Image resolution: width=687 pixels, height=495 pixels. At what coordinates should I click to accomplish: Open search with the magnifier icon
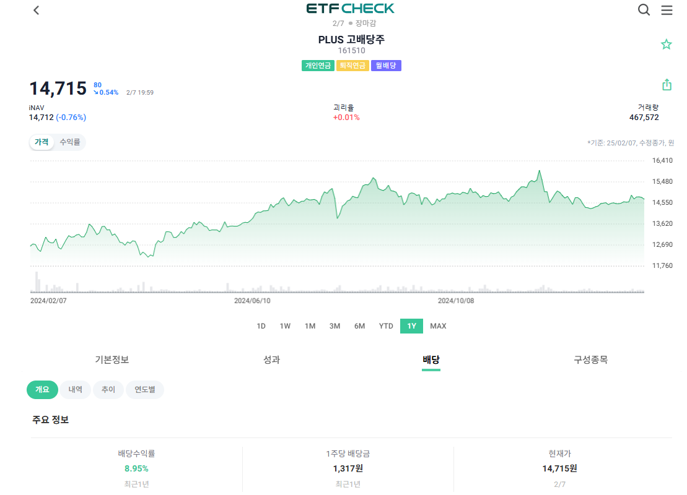pos(644,10)
